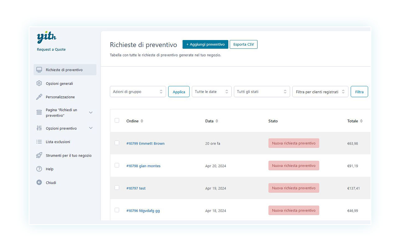Click the date cell 20 ore fa
The height and width of the screenshot is (252, 404).
[x=213, y=144]
